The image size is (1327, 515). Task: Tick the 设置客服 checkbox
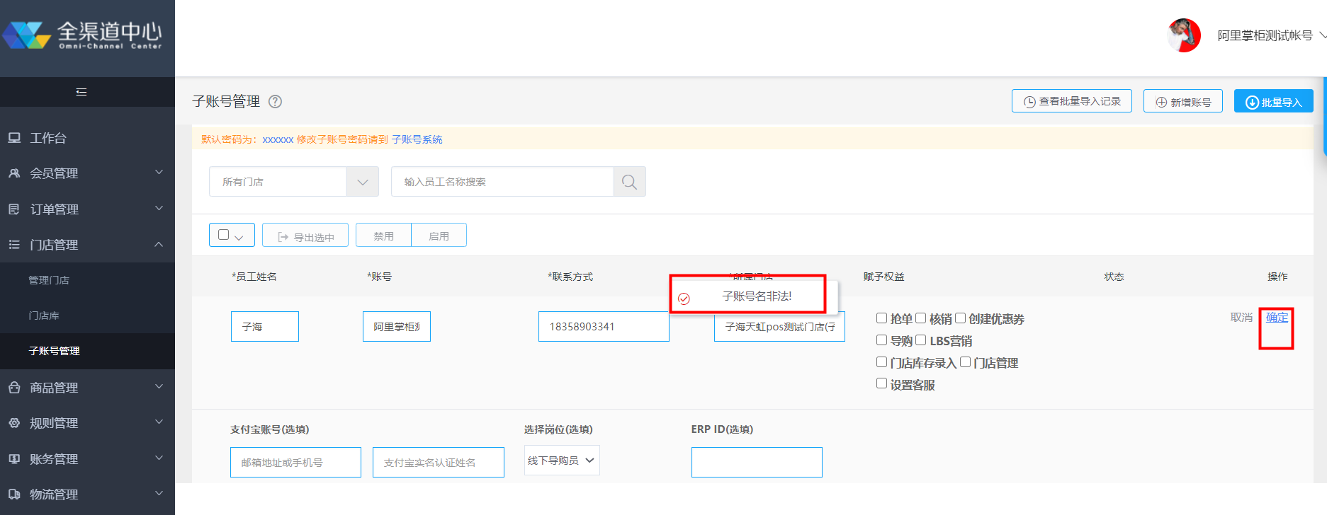tap(882, 383)
